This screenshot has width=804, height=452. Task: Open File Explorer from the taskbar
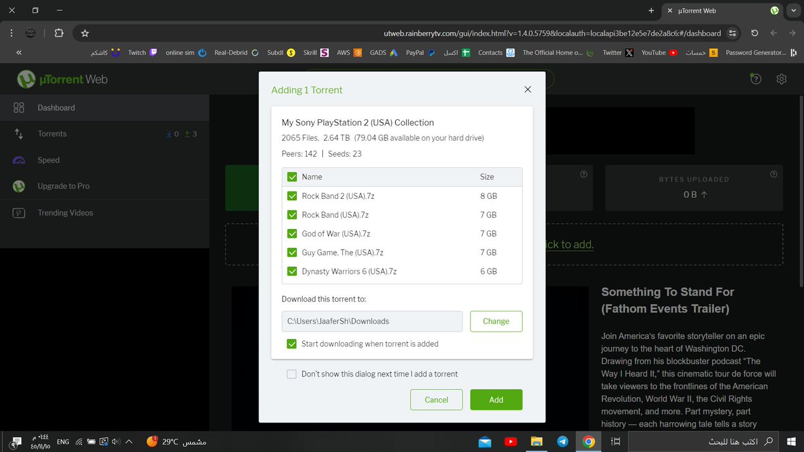pyautogui.click(x=536, y=441)
